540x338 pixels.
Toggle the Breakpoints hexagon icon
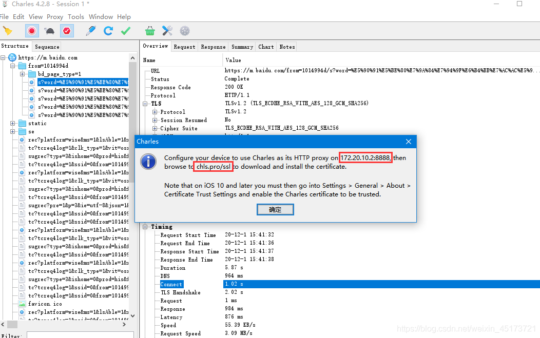[67, 31]
